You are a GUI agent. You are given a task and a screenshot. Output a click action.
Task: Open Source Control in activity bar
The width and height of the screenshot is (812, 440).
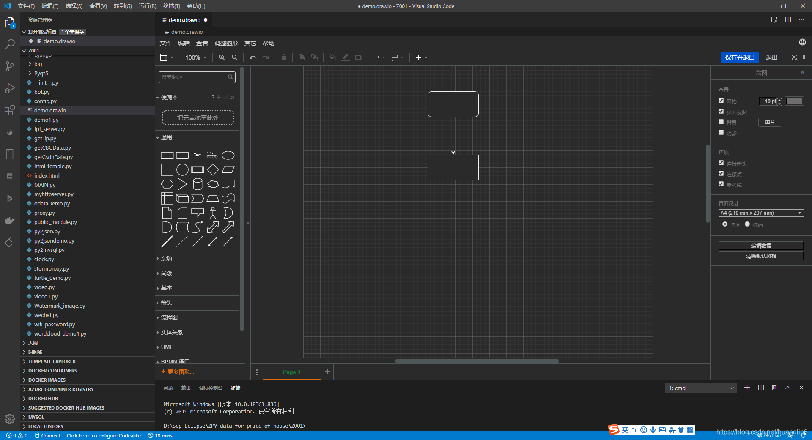[x=10, y=66]
